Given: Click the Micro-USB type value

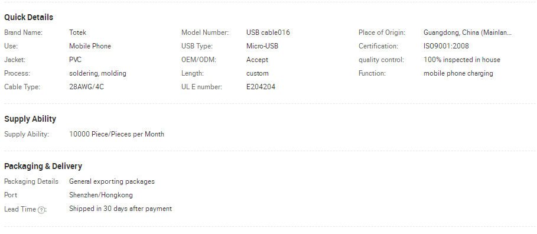Looking at the screenshot, I should tap(262, 46).
